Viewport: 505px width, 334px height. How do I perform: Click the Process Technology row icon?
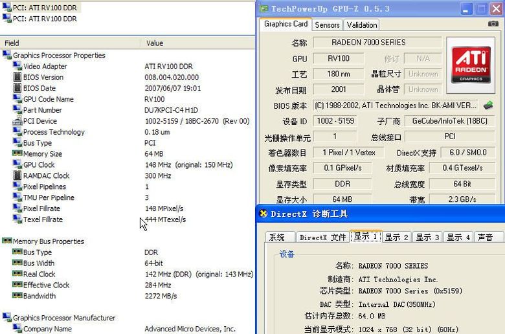pos(17,131)
